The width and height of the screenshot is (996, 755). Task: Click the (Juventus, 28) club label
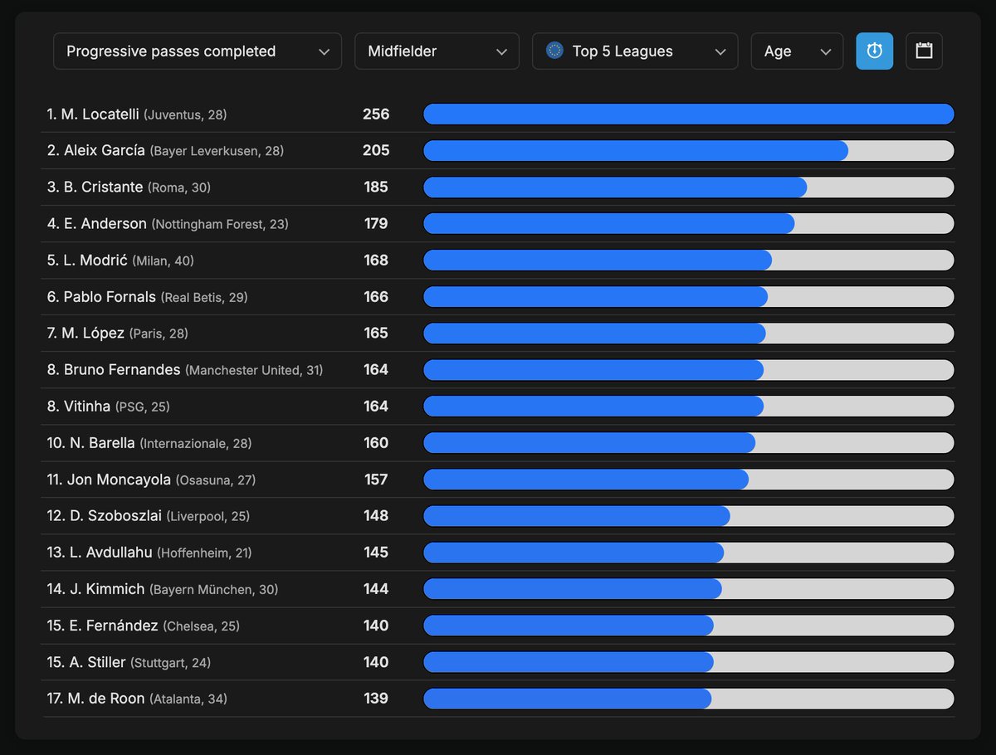185,115
